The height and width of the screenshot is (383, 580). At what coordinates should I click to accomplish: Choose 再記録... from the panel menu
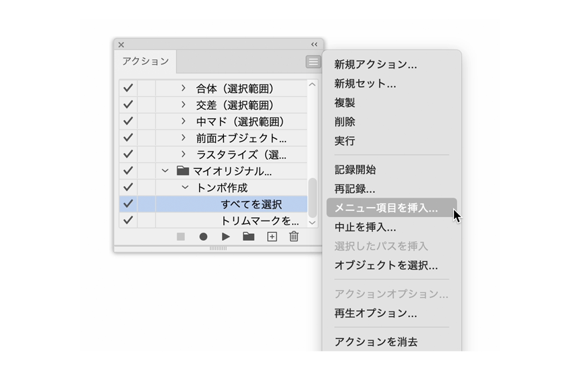pyautogui.click(x=355, y=189)
